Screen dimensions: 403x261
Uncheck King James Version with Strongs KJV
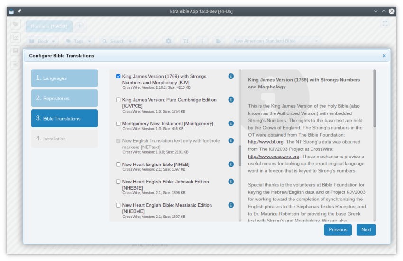(118, 77)
